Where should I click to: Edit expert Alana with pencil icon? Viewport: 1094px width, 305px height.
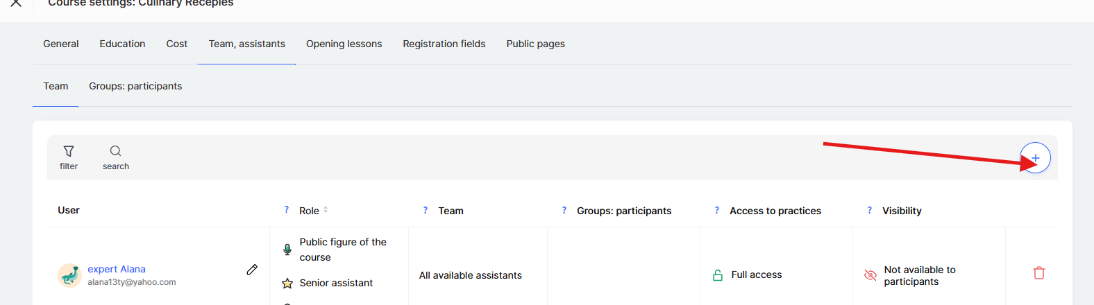tap(252, 270)
